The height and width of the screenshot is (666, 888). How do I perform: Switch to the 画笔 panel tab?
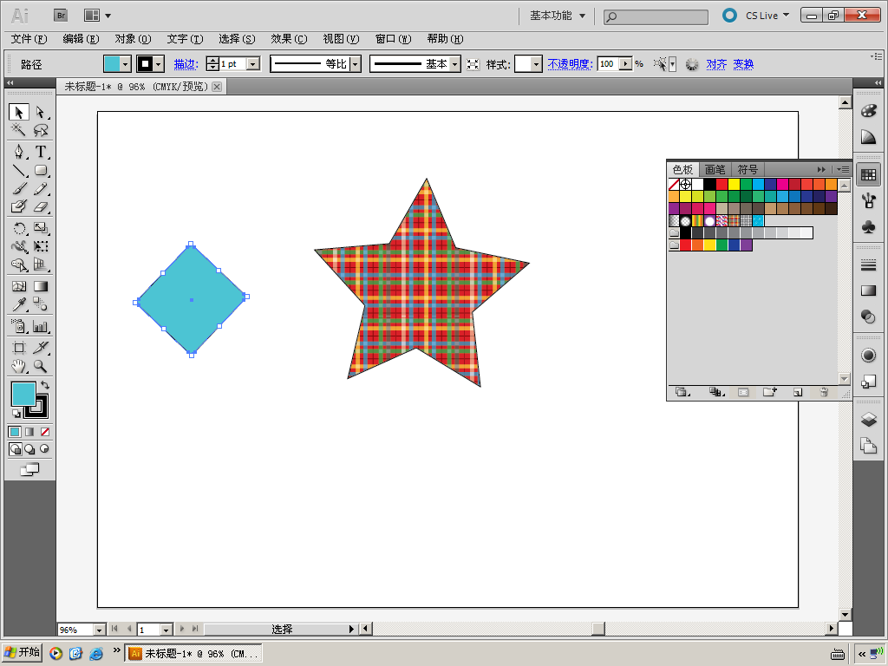[x=715, y=170]
